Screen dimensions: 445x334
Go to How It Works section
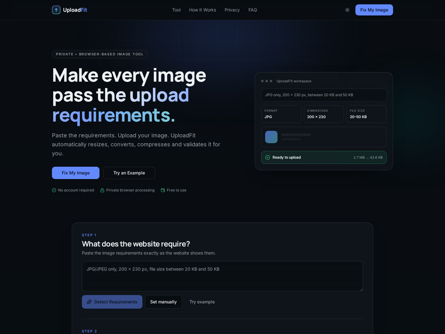[x=202, y=10]
